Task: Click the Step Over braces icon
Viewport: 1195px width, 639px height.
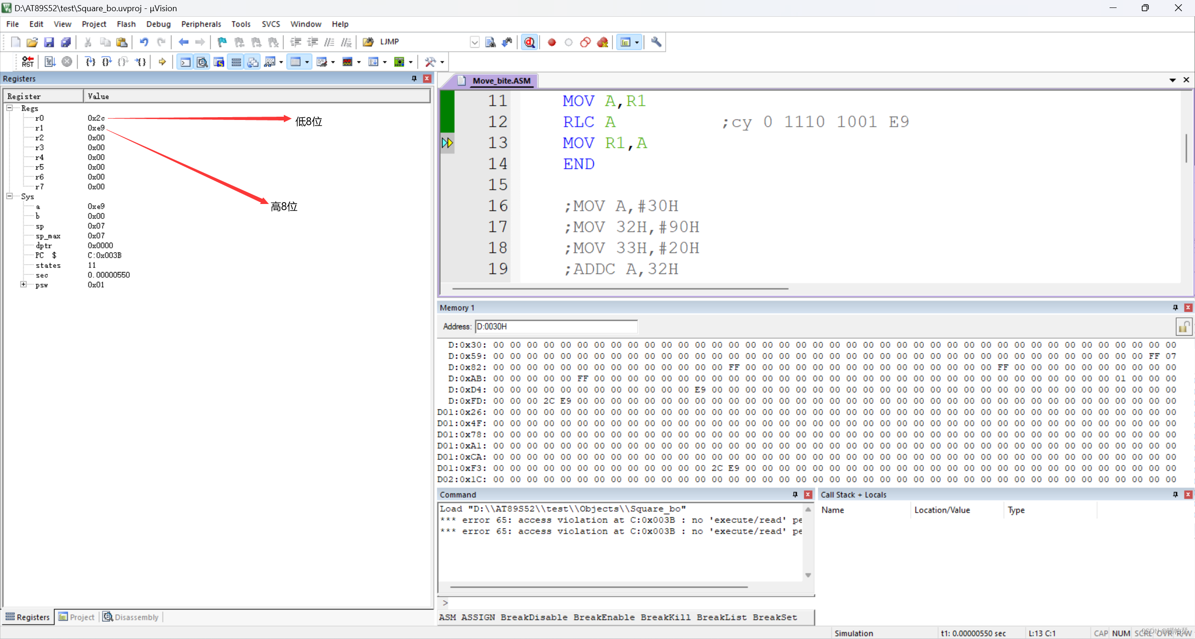Action: (x=107, y=62)
